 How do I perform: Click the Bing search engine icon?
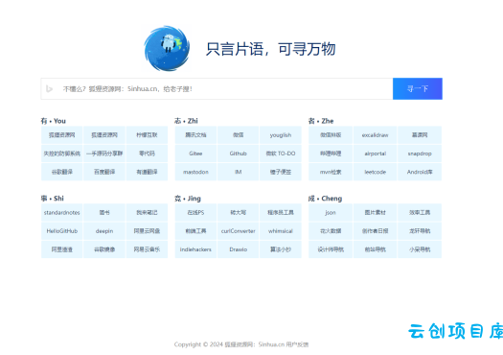click(x=49, y=88)
